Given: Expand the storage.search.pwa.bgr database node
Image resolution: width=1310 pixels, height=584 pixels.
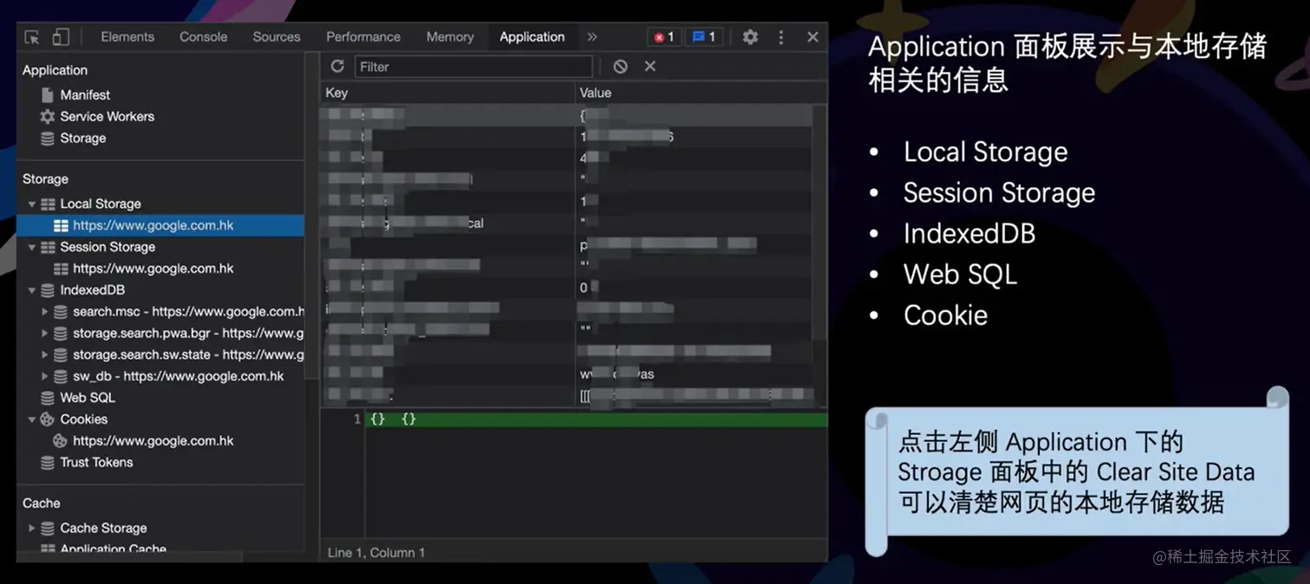Looking at the screenshot, I should 45,334.
